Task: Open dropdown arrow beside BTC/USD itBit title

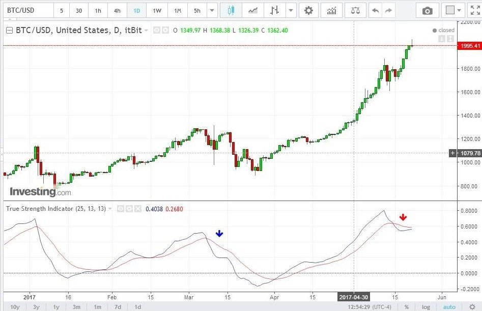Action: click(146, 31)
